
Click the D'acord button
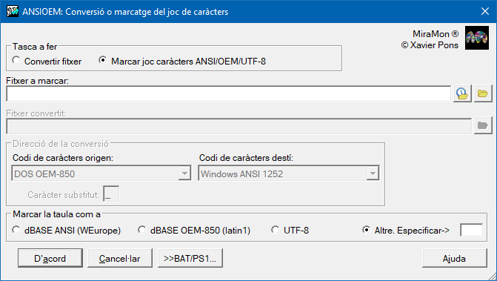coord(50,258)
